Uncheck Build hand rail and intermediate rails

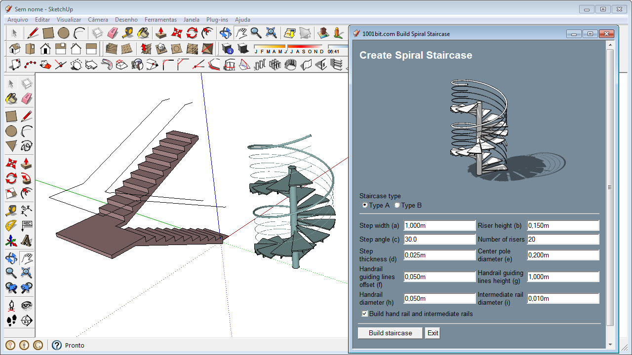click(364, 314)
